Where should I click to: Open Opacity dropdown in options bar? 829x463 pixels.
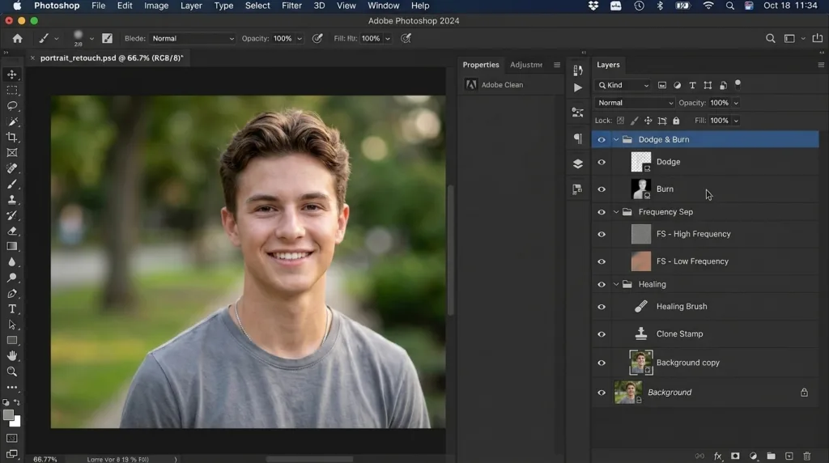pos(300,39)
